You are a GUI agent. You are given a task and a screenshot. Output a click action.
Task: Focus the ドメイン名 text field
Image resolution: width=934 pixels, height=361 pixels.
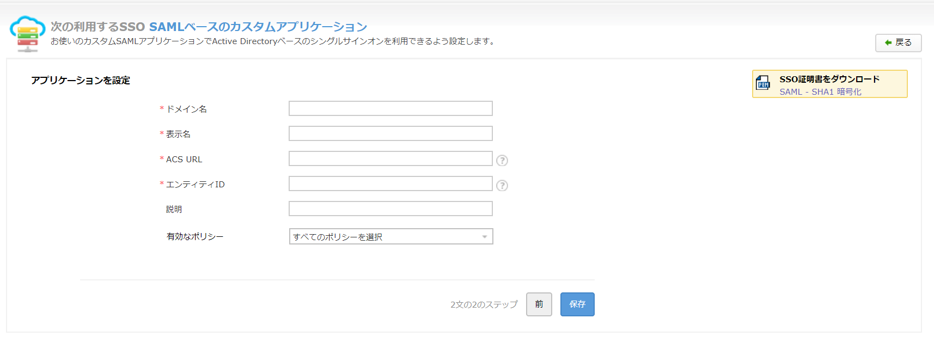point(390,108)
